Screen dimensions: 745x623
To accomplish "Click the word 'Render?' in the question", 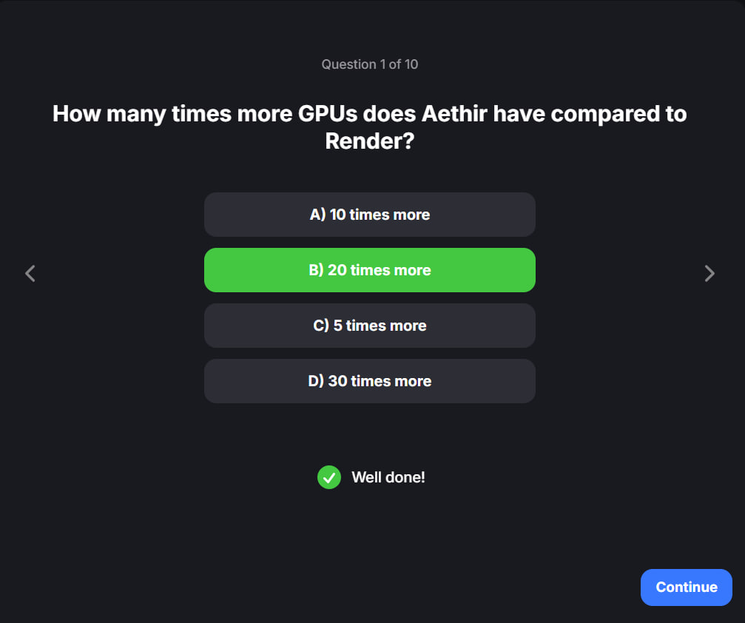I will (369, 141).
